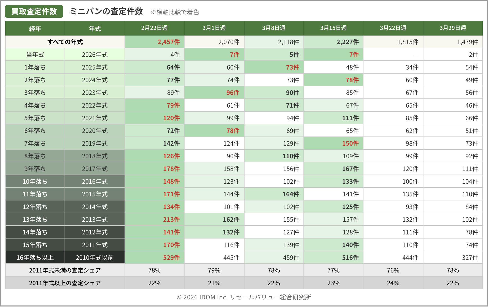Click the 2011年式未満の査定シェア row label
488x307 pixels.
tap(65, 270)
